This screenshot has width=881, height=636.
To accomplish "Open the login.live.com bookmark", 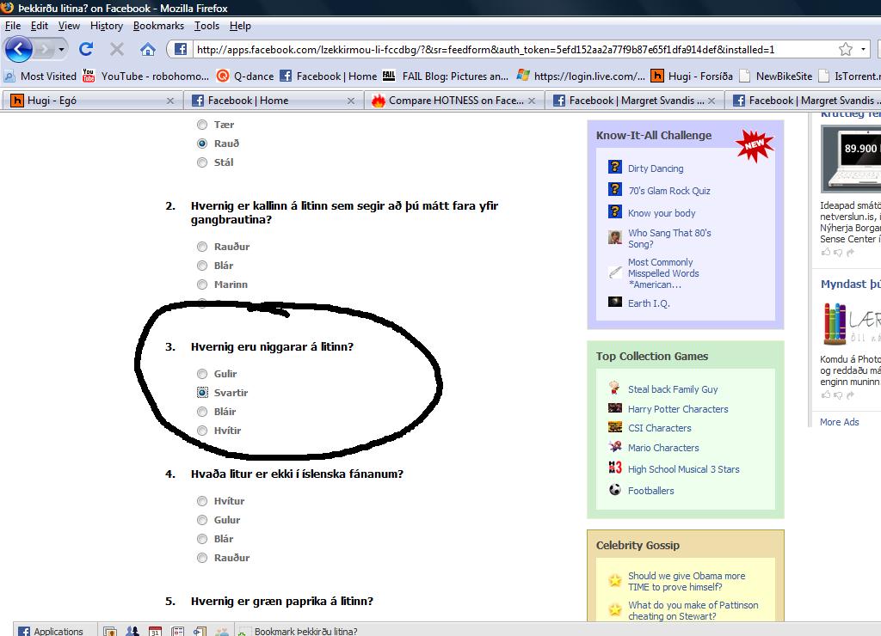I will 581,76.
